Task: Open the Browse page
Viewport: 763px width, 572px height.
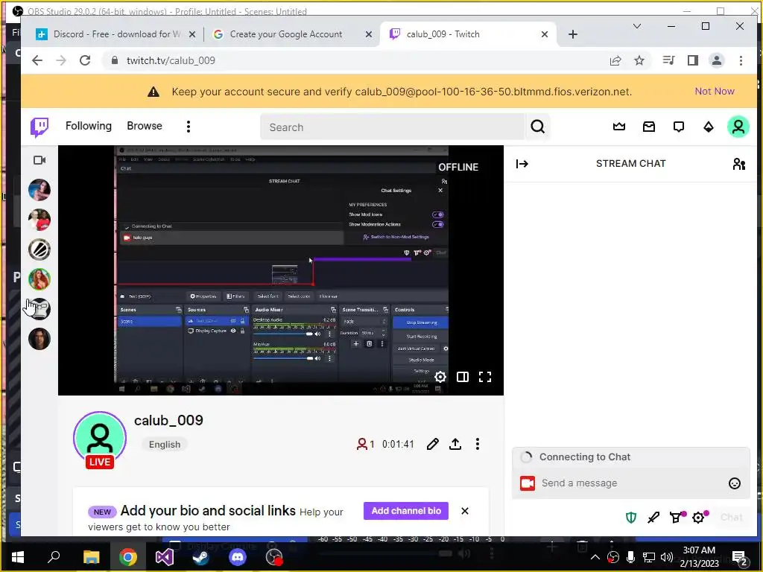Action: [x=145, y=126]
